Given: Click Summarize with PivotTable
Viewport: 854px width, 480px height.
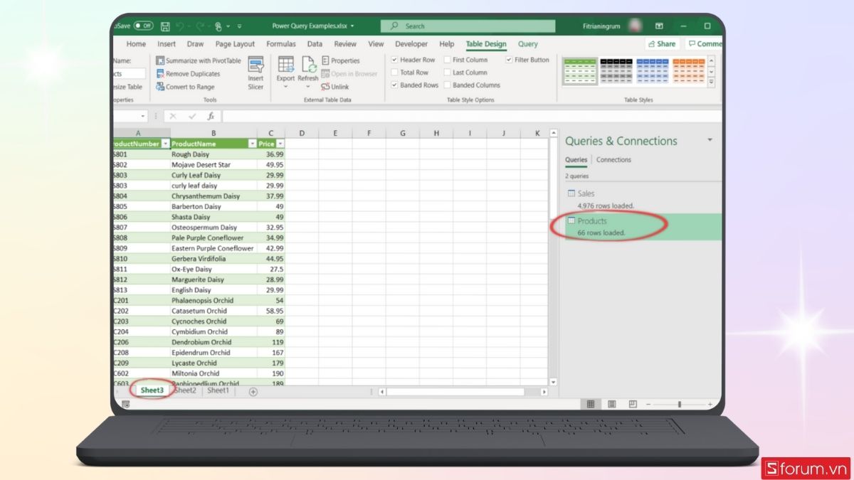Looking at the screenshot, I should click(x=198, y=61).
